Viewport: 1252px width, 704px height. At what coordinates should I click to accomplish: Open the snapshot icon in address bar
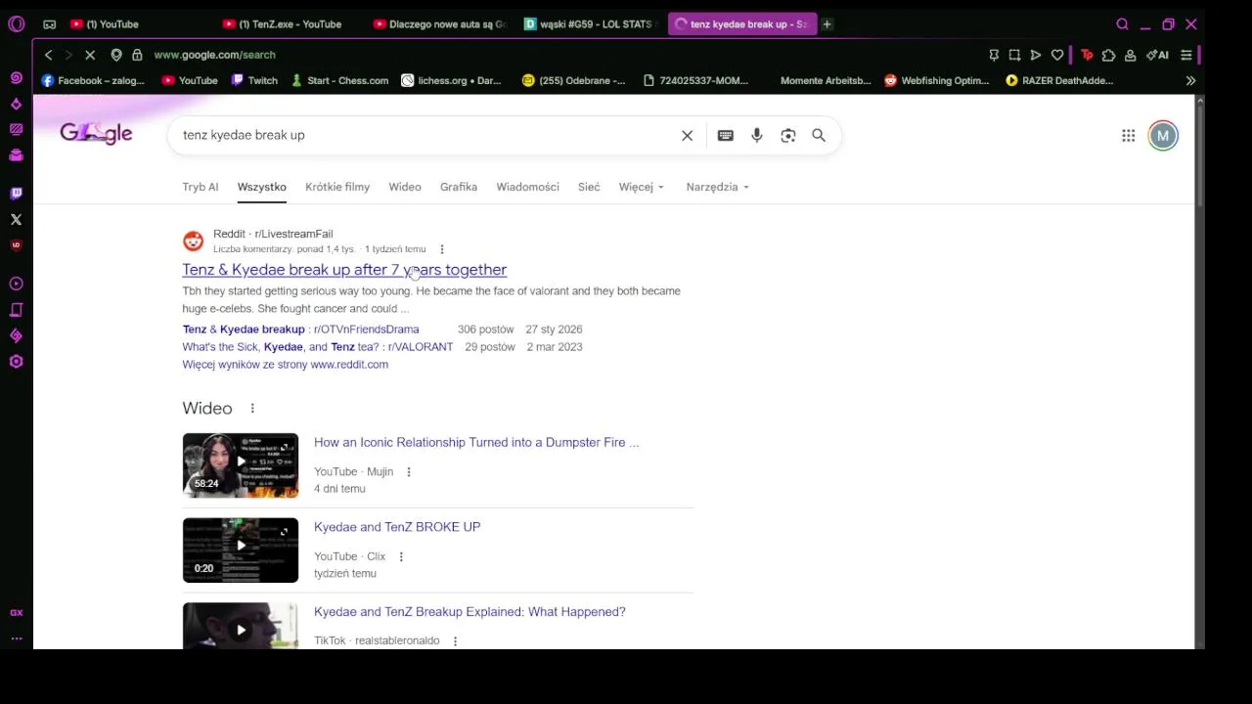[x=1014, y=55]
